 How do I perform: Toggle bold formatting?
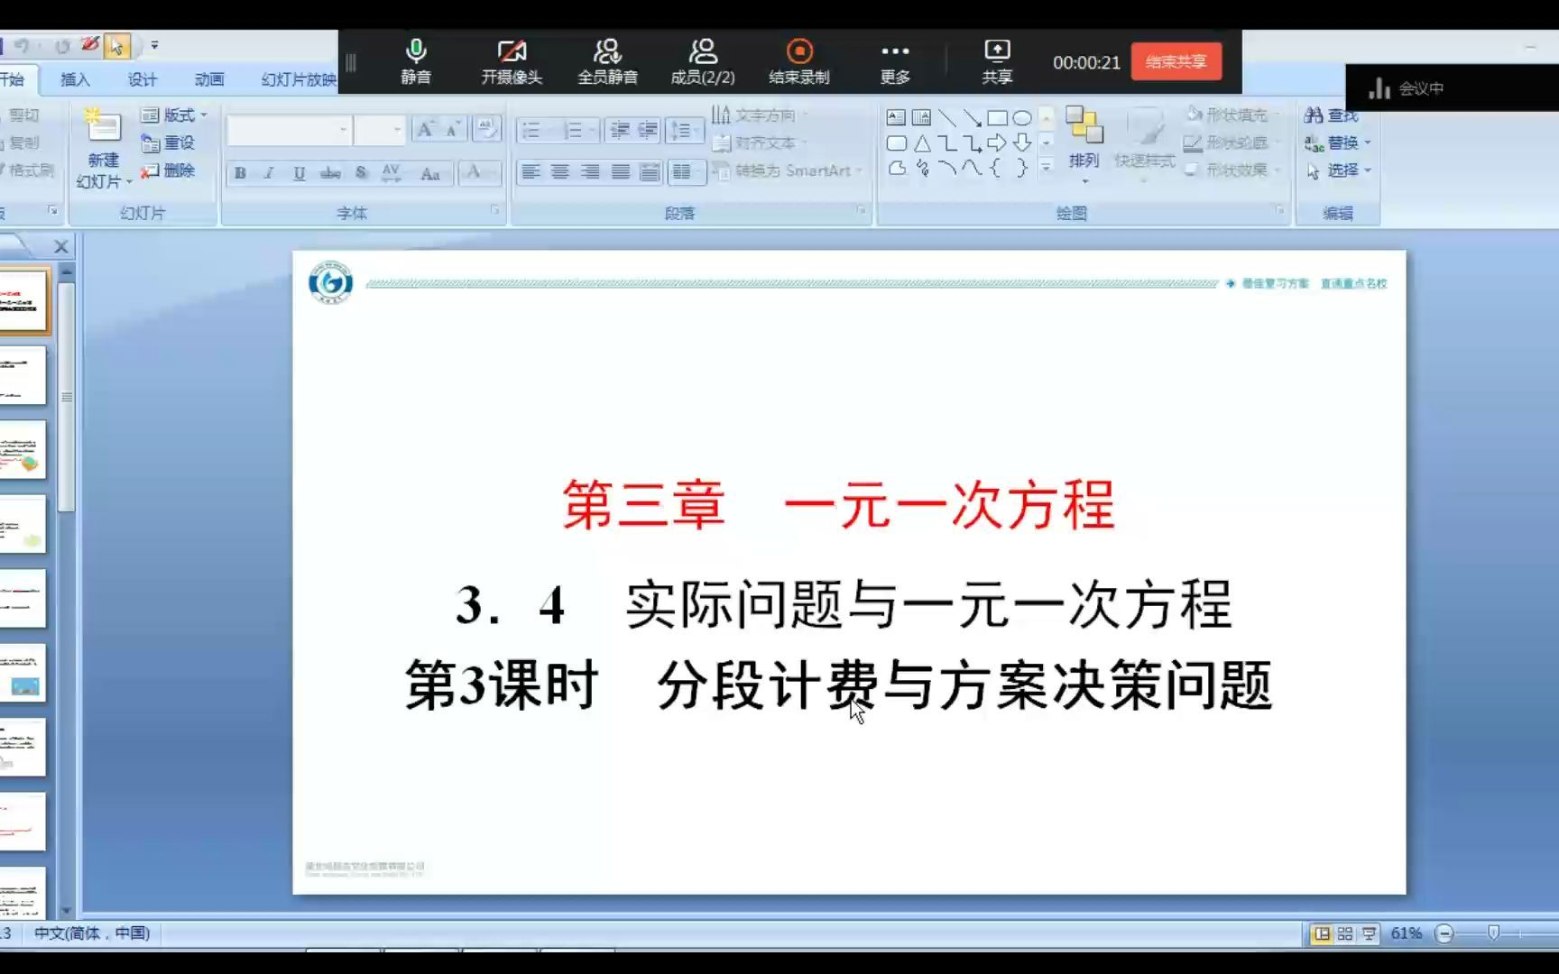(240, 173)
